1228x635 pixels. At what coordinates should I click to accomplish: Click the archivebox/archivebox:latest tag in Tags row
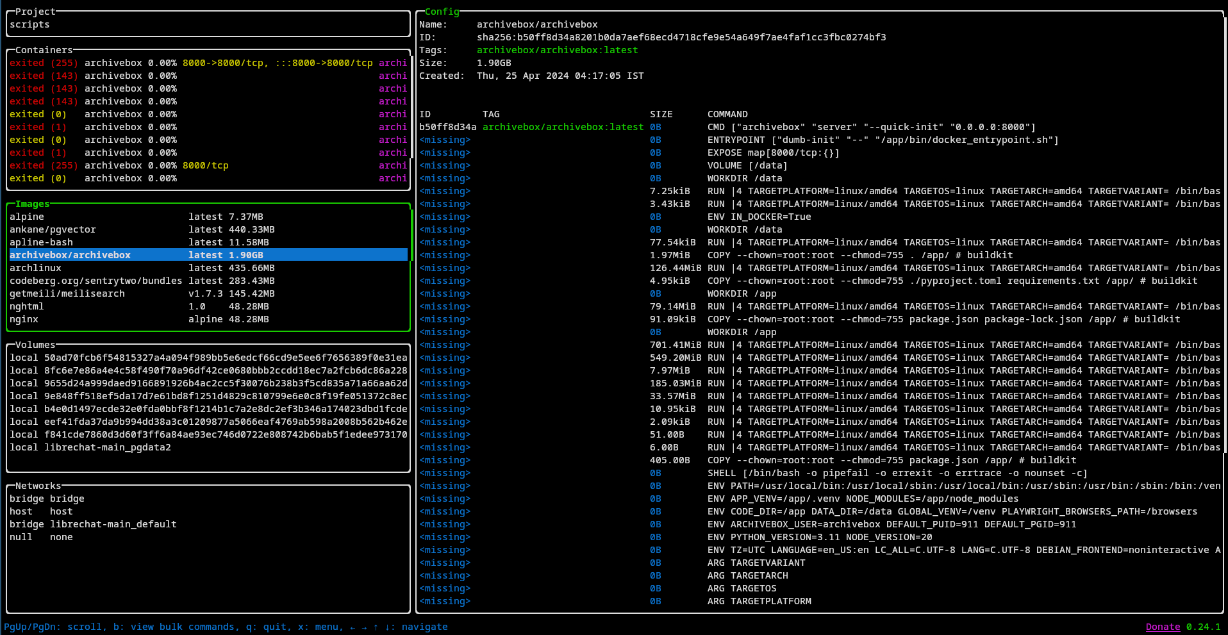tap(557, 50)
